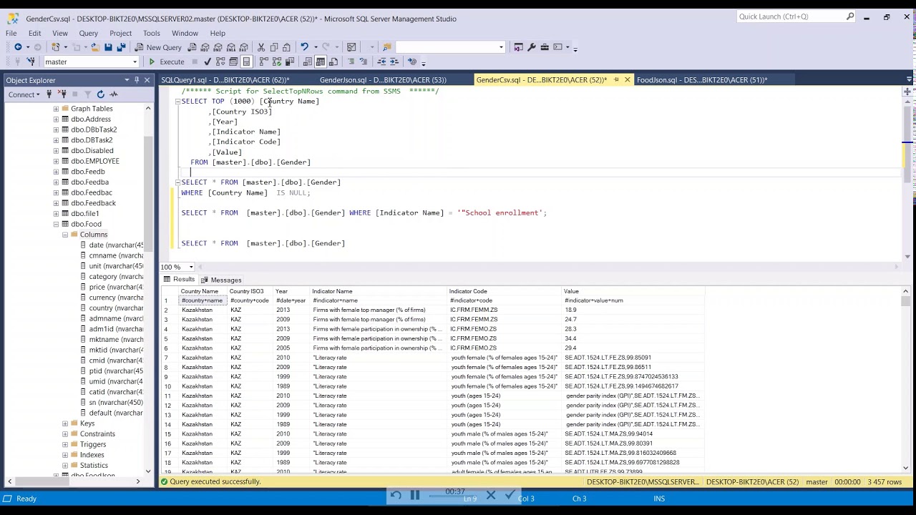Click Disconnect icon in Object Explorer toolbar
Screen dimensions: 916x515
(x=62, y=94)
